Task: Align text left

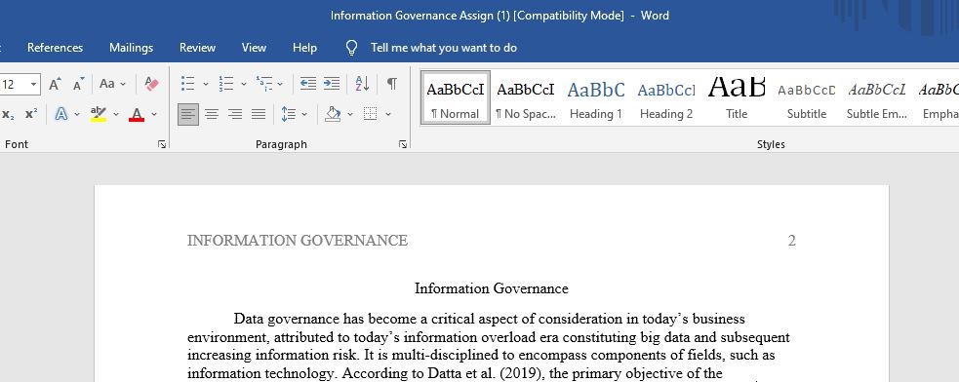Action: (188, 114)
